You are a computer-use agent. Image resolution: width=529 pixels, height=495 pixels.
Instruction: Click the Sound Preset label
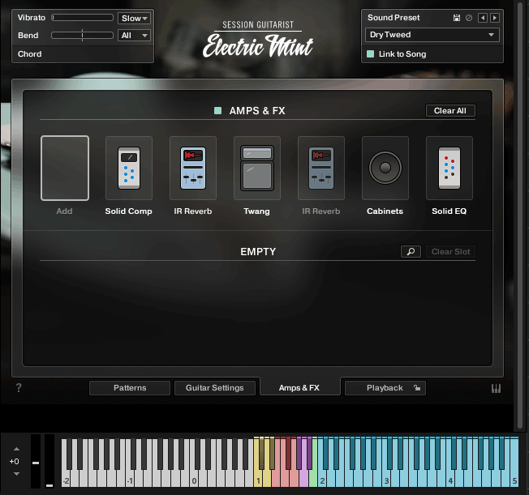click(x=394, y=18)
